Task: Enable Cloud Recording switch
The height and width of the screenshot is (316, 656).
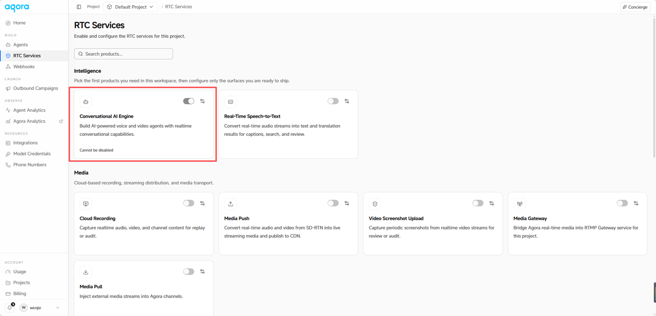Action: 189,203
